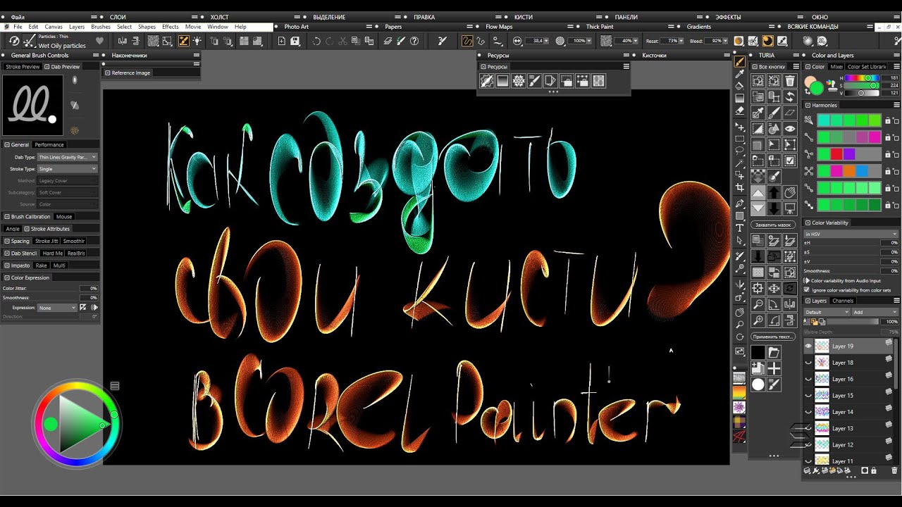Viewport: 902px width, 507px height.
Task: Click the heart favorite icon beside brush name
Action: pos(100,41)
